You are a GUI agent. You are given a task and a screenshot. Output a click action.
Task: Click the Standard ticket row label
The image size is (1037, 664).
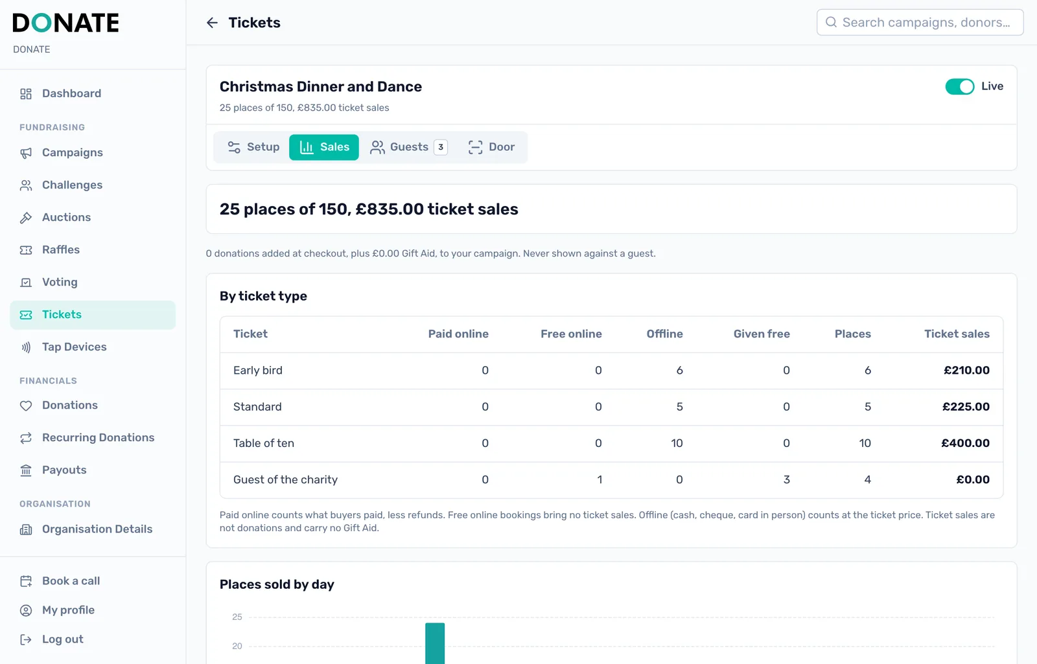(257, 407)
